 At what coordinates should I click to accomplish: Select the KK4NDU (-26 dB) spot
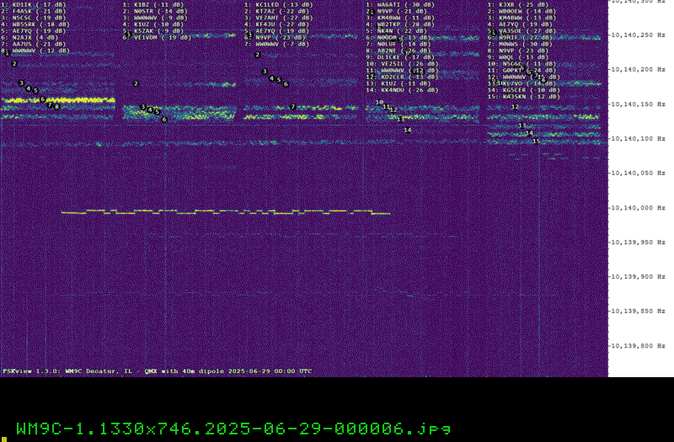403,90
